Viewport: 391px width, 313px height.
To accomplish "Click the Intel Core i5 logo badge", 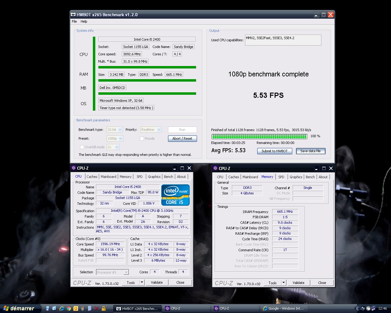I will 175,195.
